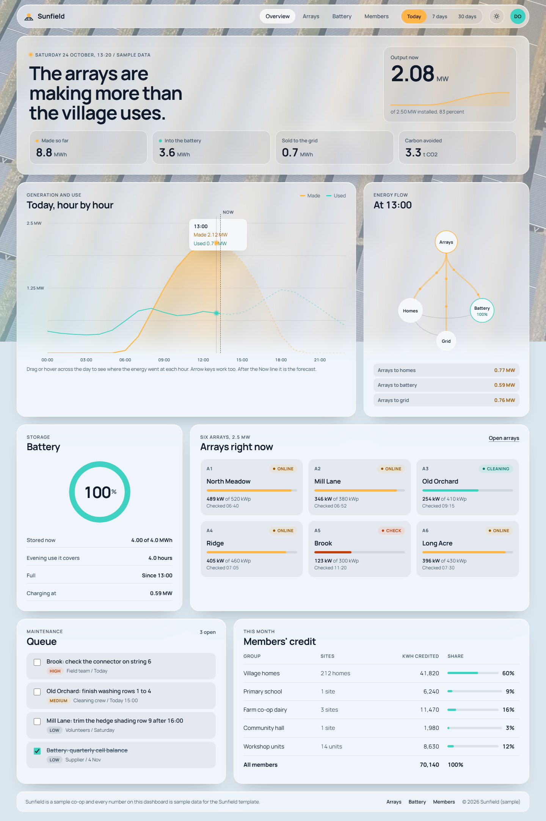Click the Used point on the hourly chart
546x821 pixels.
point(217,313)
